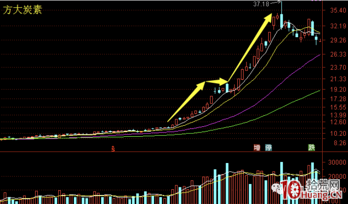This screenshot has height=204, width=348.
Task: Click the 29.26 price axis label
Action: (338, 40)
